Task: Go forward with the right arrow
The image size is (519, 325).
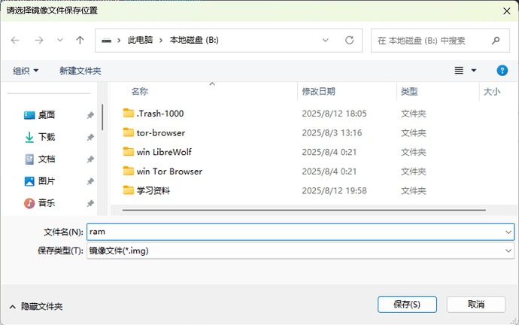Action: click(x=39, y=41)
